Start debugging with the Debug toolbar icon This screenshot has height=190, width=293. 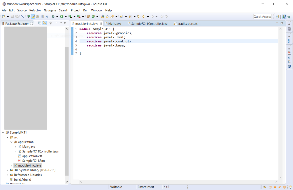(54, 16)
